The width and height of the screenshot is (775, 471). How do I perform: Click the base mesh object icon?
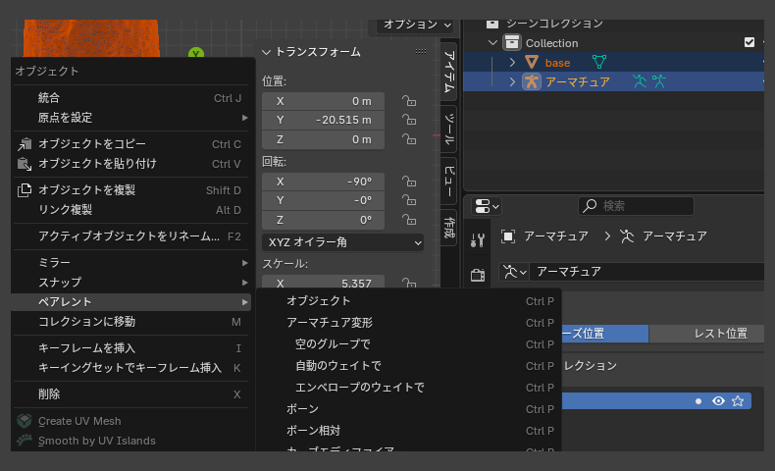pyautogui.click(x=532, y=62)
